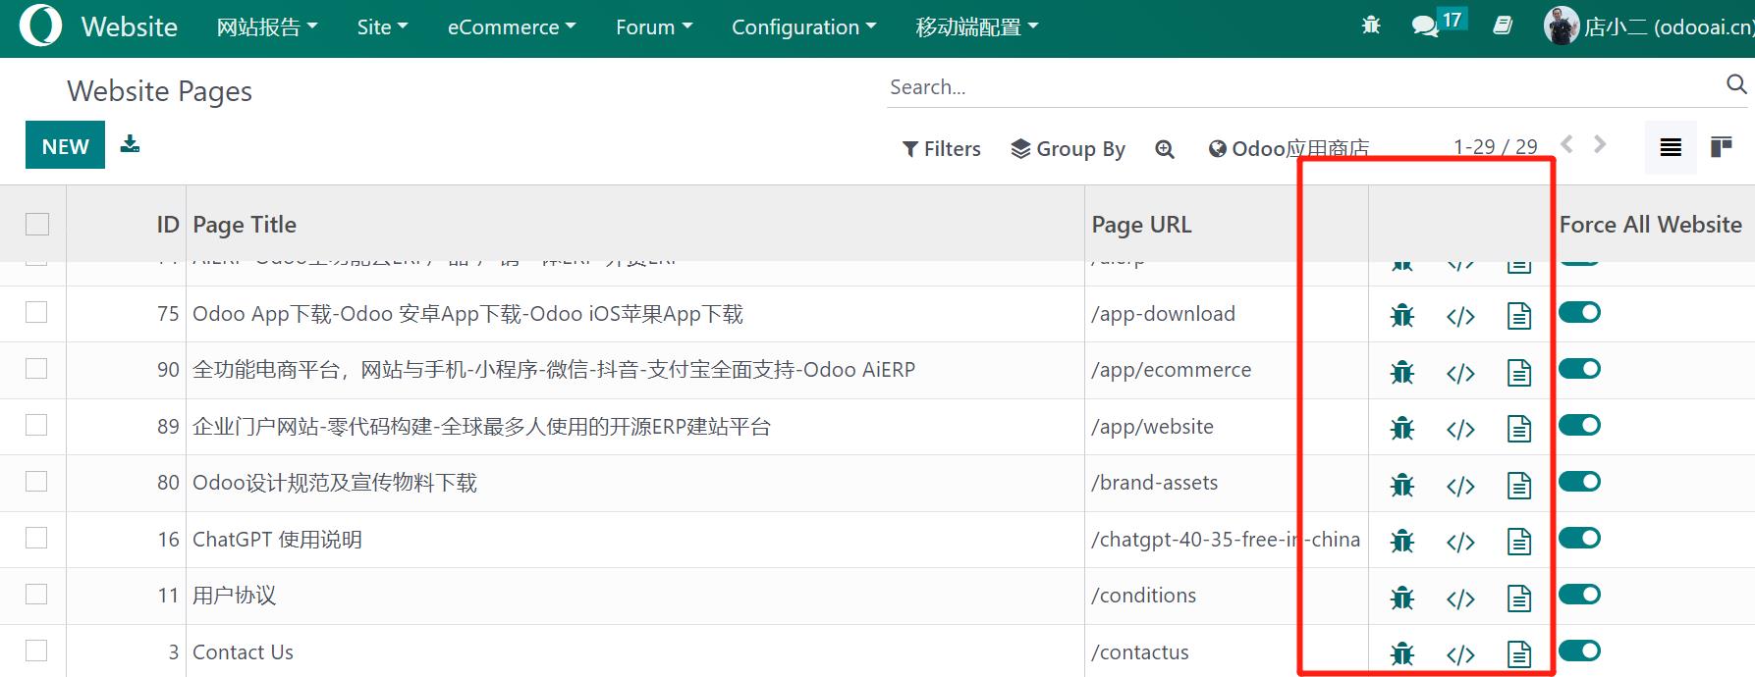Tick checkbox for row ID 90
1755x677 pixels.
pyautogui.click(x=36, y=368)
